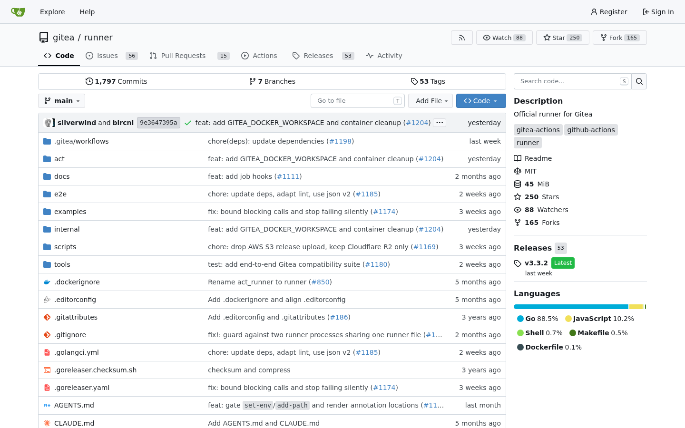
Task: Click the green commit status checkmark
Action: click(x=188, y=123)
